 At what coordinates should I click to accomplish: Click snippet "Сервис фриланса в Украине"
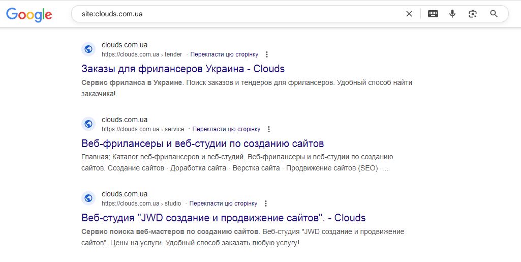[x=132, y=82]
